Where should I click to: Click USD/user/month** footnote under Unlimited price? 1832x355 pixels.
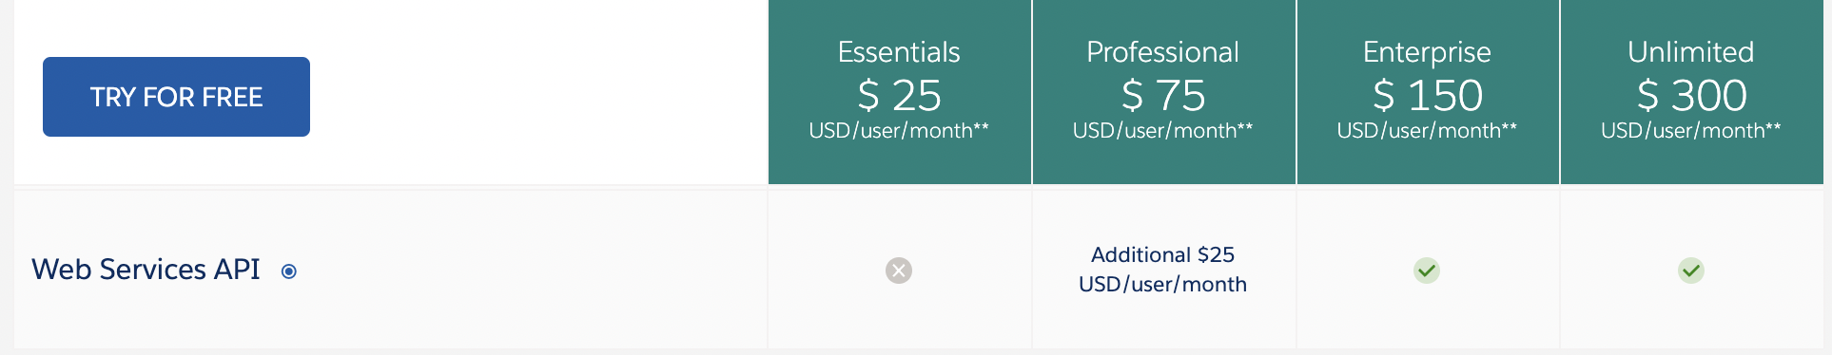1691,131
